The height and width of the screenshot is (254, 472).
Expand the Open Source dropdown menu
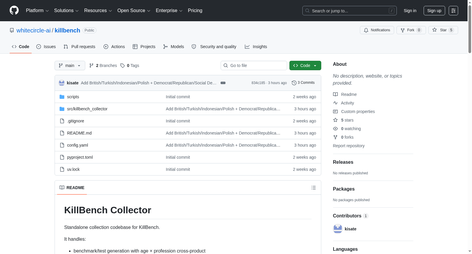tap(134, 11)
